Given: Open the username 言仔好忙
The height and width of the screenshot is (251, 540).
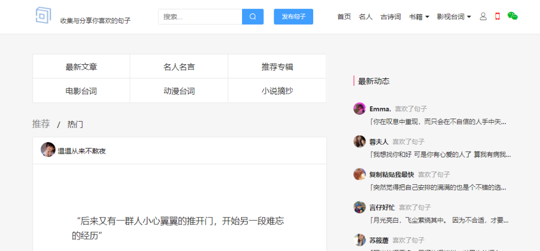Looking at the screenshot, I should click(382, 207).
